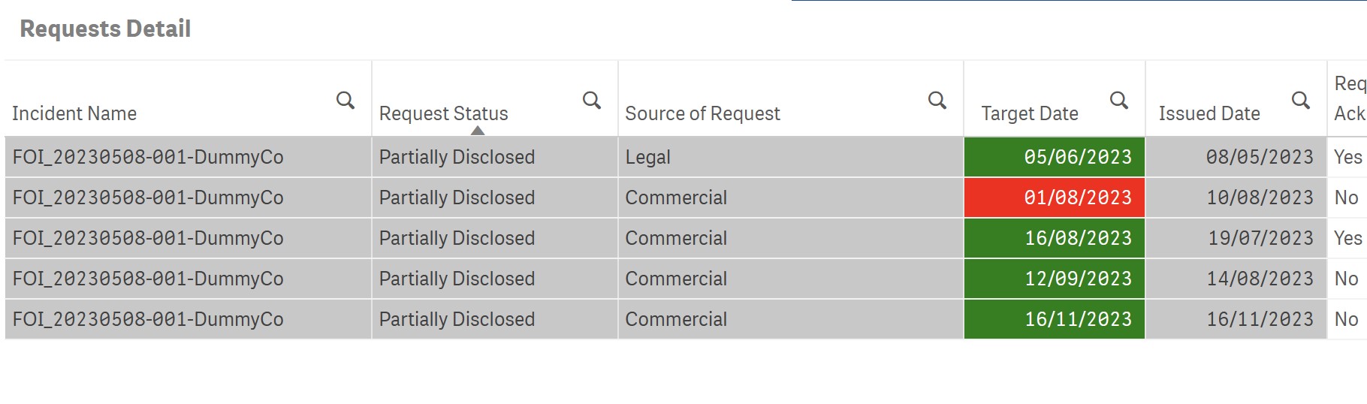Image resolution: width=1367 pixels, height=404 pixels.
Task: Sort table by Target Date header
Action: tap(1029, 113)
